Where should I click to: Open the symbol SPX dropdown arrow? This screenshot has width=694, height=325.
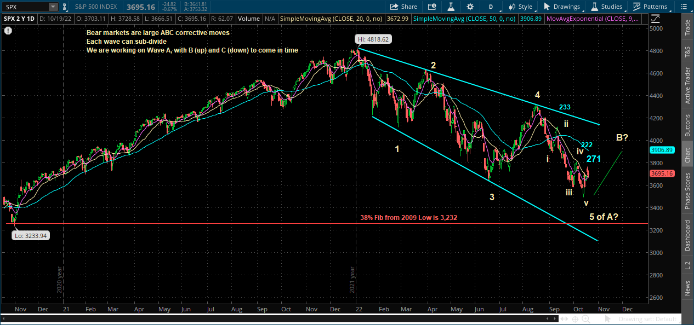pyautogui.click(x=53, y=7)
